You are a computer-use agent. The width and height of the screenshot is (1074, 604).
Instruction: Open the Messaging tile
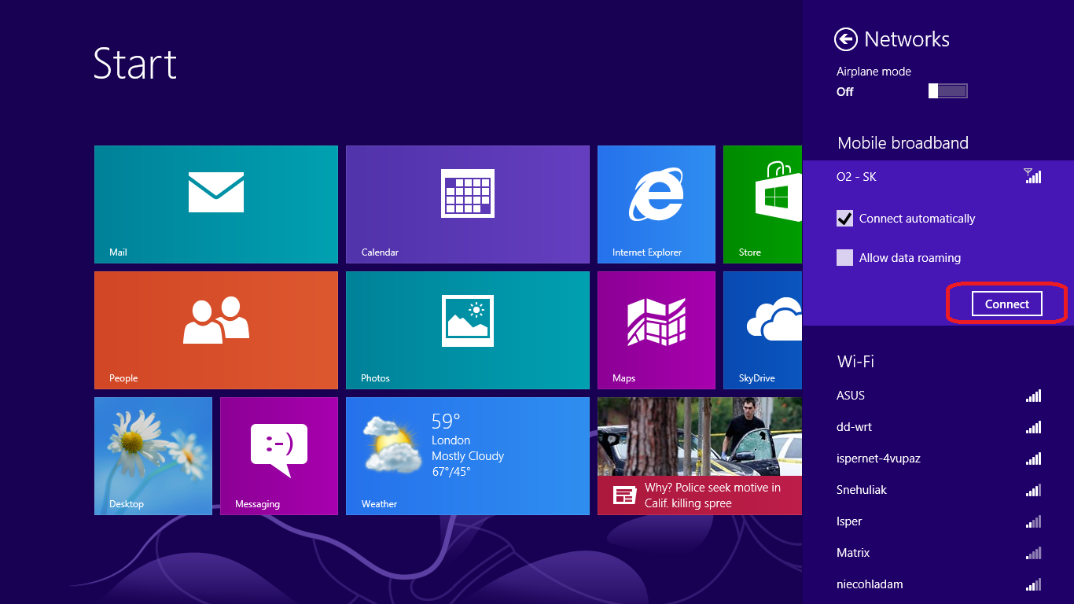click(278, 455)
